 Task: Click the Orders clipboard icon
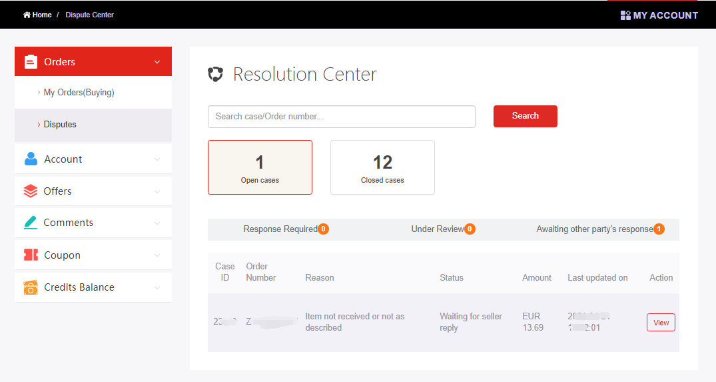(31, 62)
